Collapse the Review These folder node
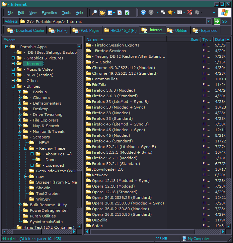Image resolution: width=233 pixels, height=243 pixels. click(26, 148)
